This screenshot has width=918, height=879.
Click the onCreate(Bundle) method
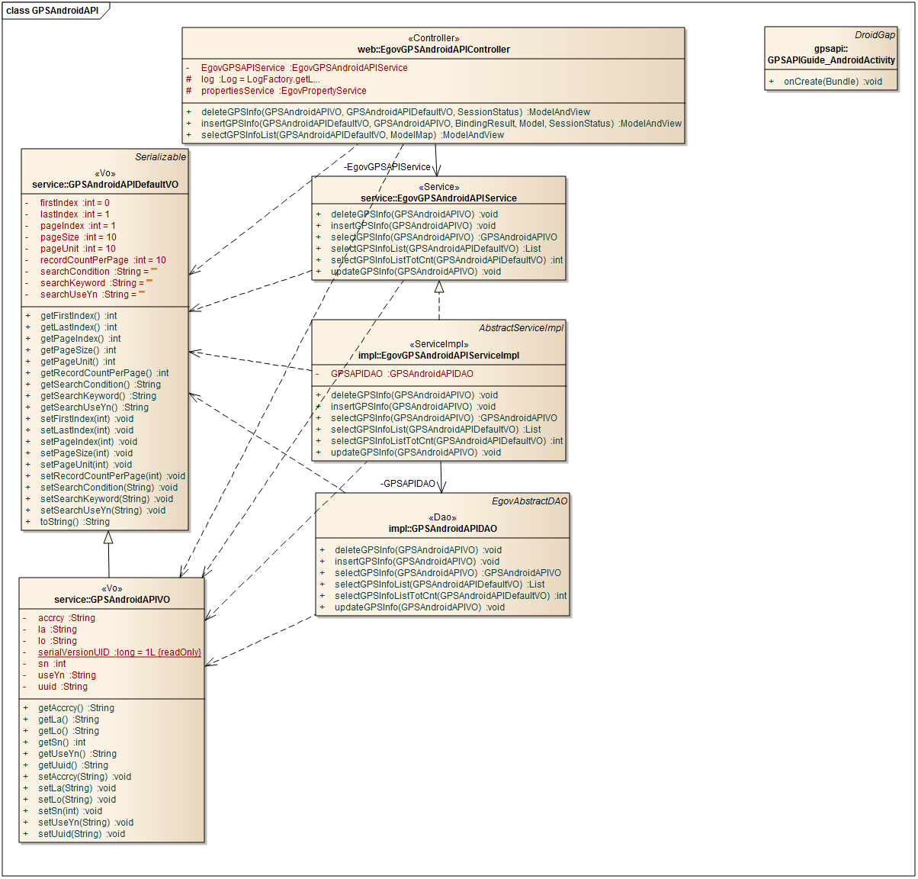pos(833,82)
